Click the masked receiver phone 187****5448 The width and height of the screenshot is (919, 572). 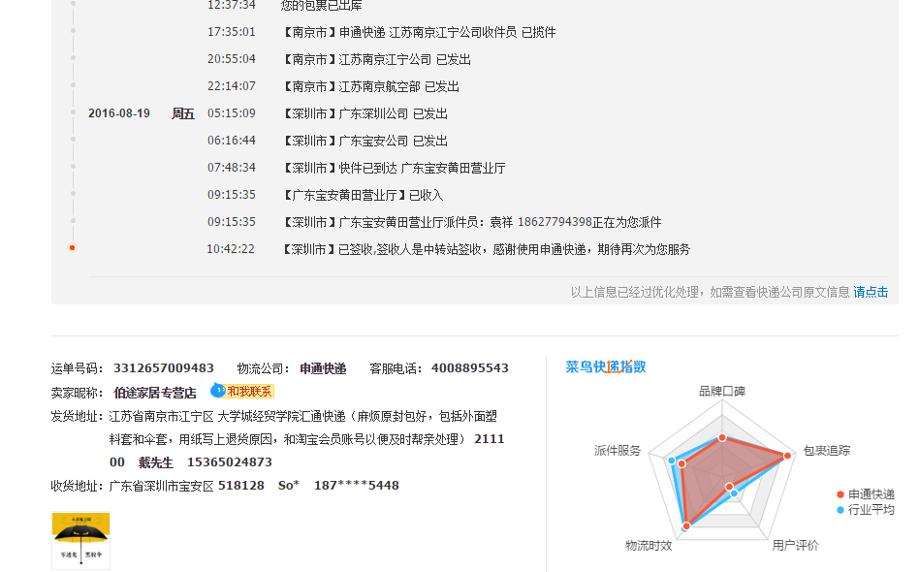coord(357,486)
